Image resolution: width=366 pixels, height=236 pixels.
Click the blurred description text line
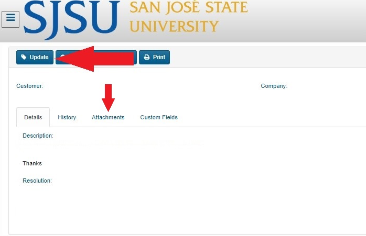[x=111, y=143]
